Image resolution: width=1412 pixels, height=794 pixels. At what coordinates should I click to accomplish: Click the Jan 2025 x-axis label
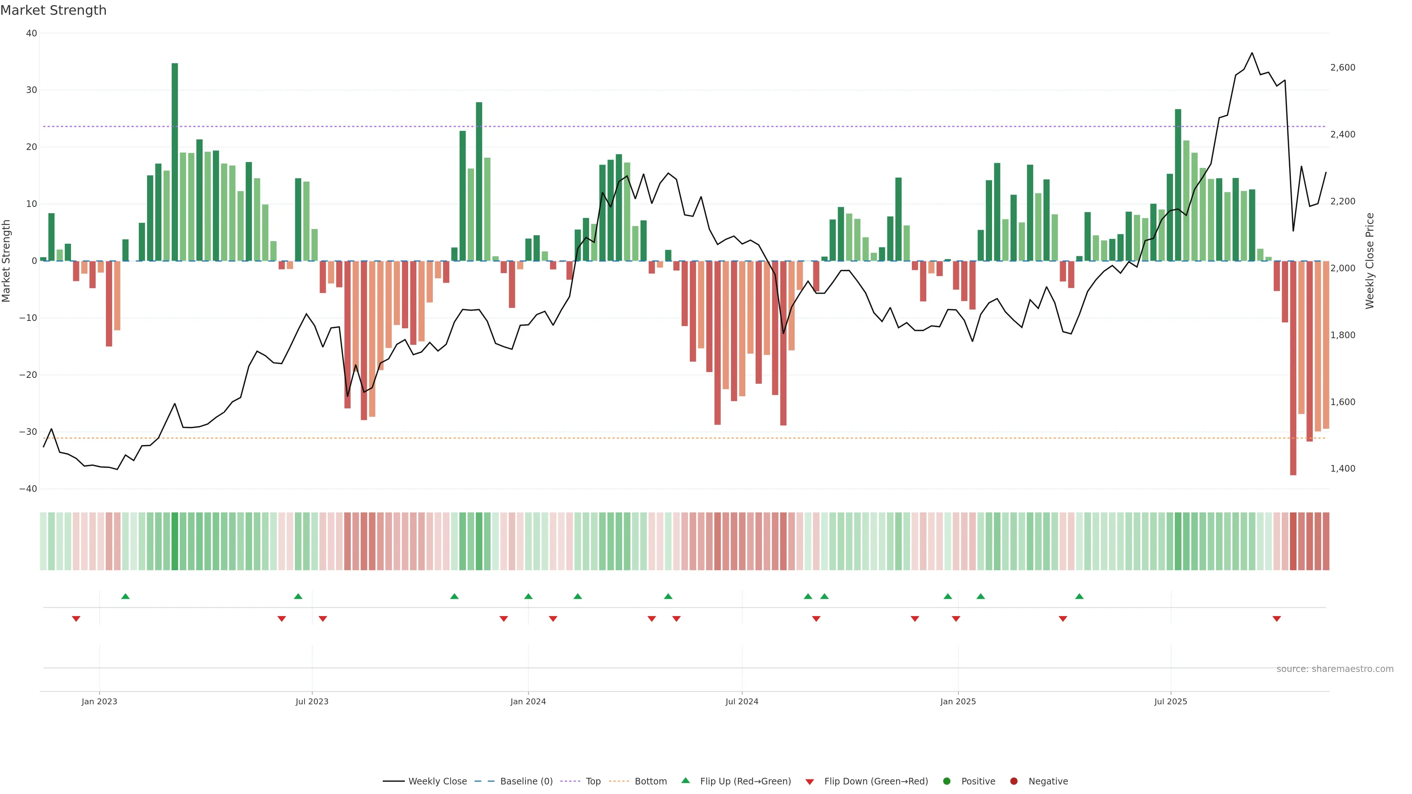(958, 701)
